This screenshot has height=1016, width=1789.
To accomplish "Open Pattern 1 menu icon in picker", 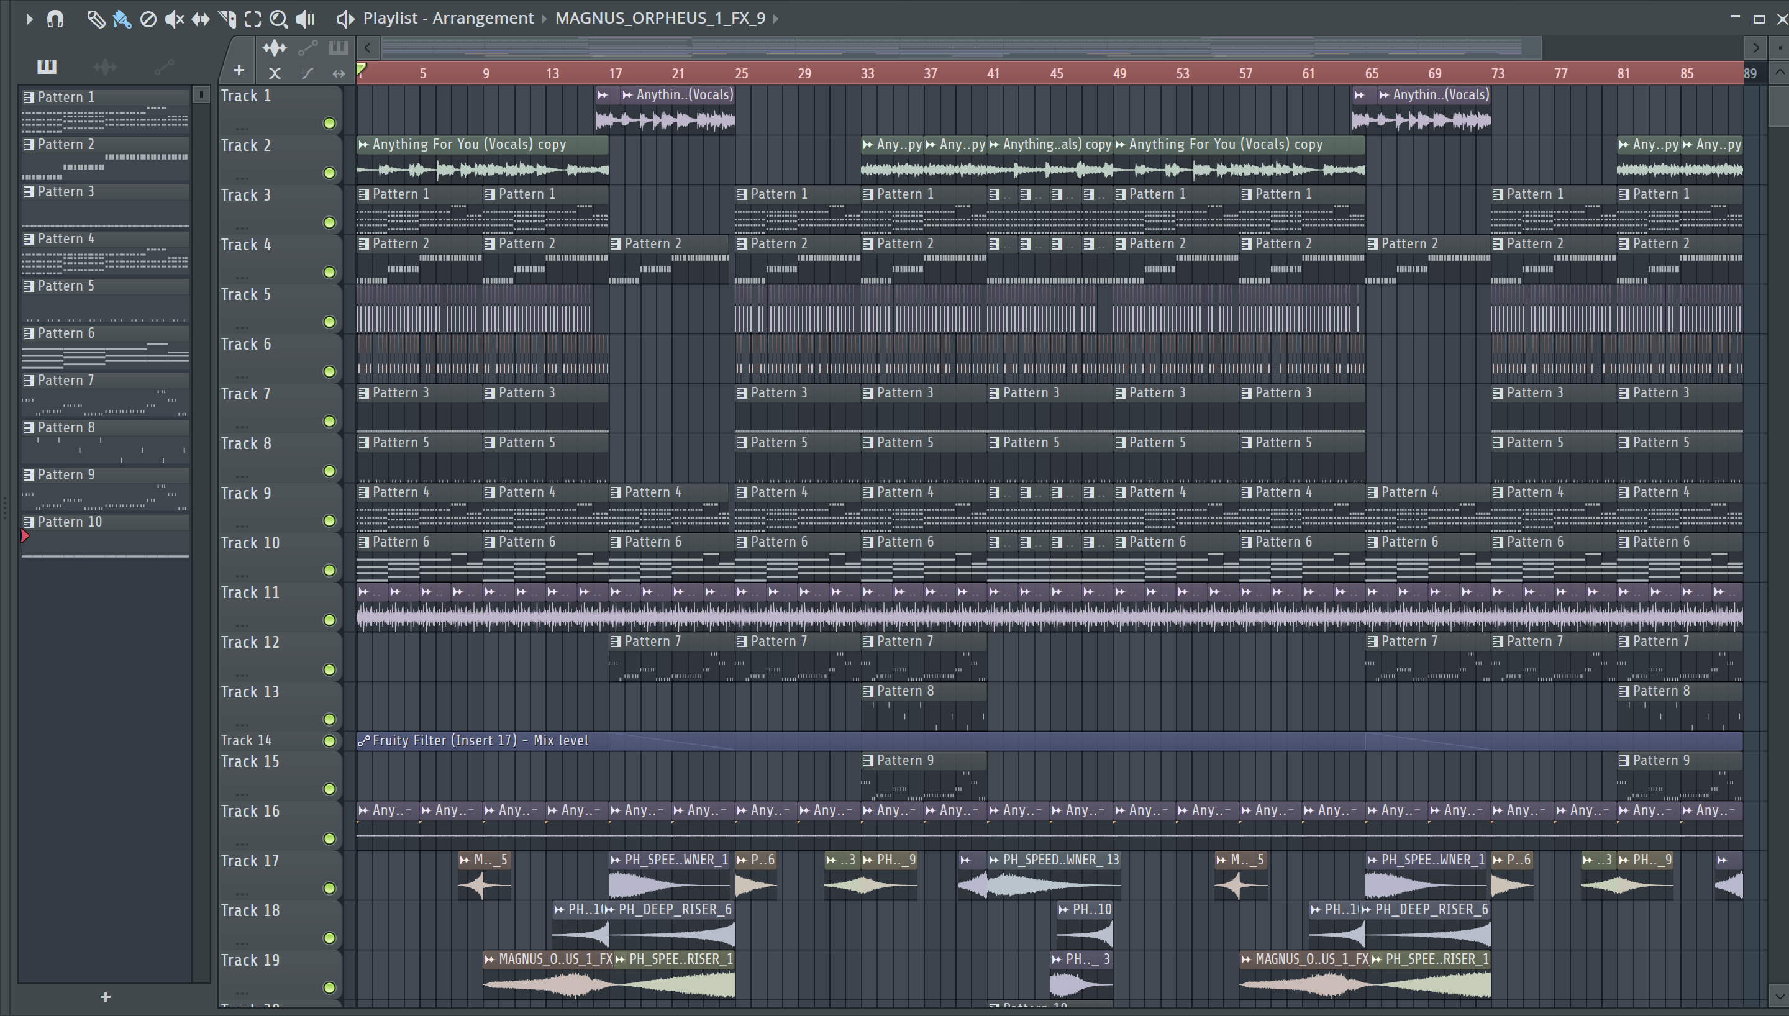I will (29, 97).
